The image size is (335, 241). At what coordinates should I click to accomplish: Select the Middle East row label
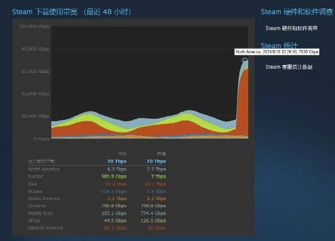pos(40,213)
